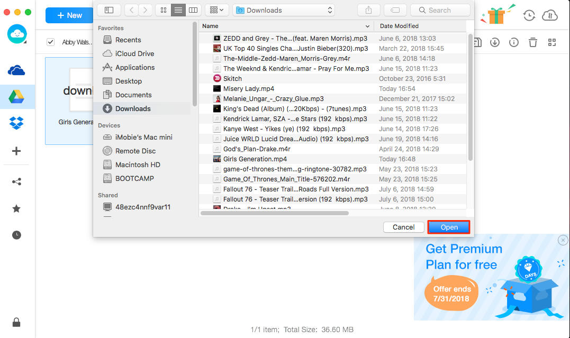The height and width of the screenshot is (338, 570).
Task: Show starred files in sidebar
Action: [16, 208]
